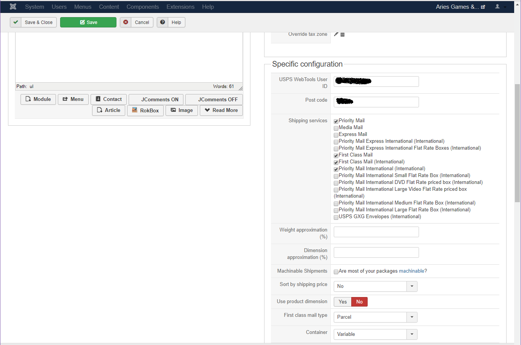The image size is (521, 345).
Task: Click the list icon beside Override tax zone
Action: coord(343,34)
